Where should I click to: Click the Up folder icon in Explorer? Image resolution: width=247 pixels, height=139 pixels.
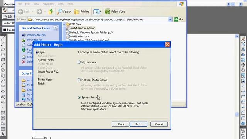click(x=51, y=12)
